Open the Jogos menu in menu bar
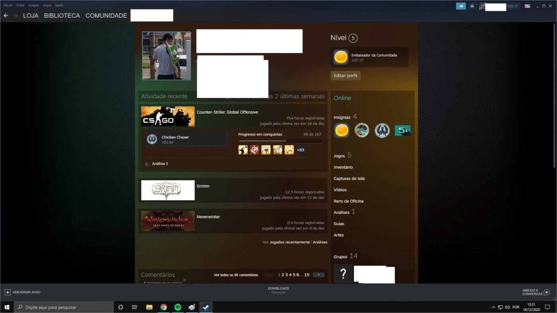 pyautogui.click(x=47, y=6)
